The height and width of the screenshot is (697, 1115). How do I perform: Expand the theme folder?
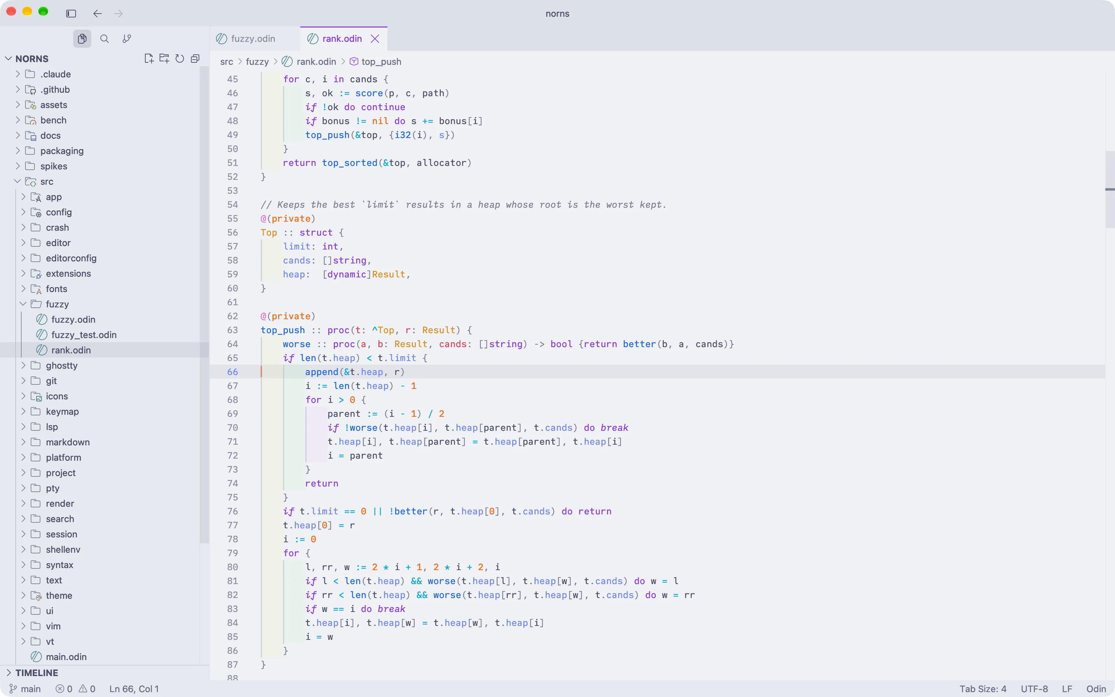[x=23, y=596]
